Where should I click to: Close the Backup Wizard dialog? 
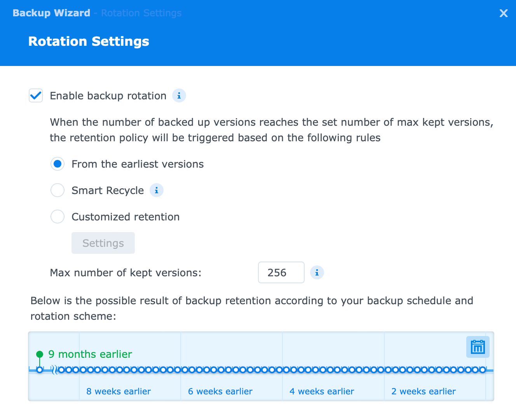pyautogui.click(x=504, y=13)
